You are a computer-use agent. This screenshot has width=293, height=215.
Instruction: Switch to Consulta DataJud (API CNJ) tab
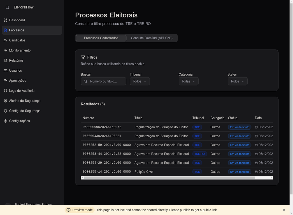coord(152,38)
